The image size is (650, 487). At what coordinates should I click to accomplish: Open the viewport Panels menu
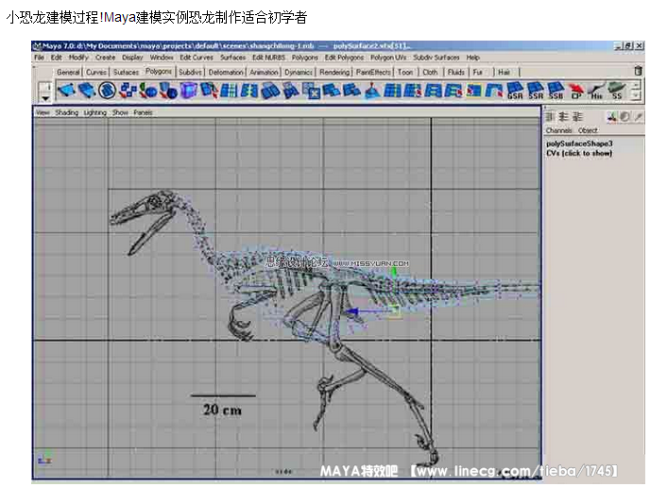pyautogui.click(x=143, y=112)
